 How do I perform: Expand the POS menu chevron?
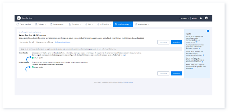tap(92, 24)
